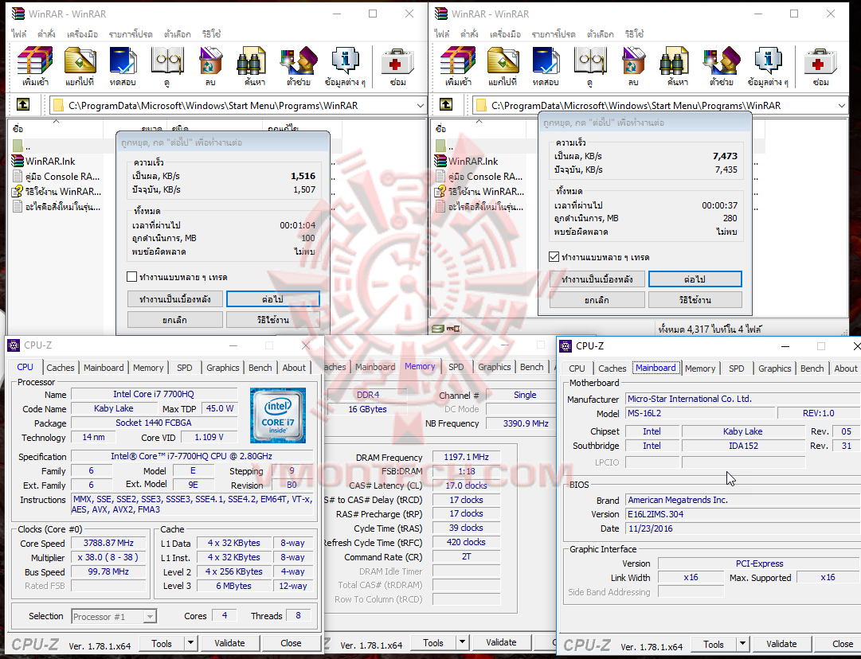Select WinRAR.lnk file in left WinRAR list

[50, 162]
